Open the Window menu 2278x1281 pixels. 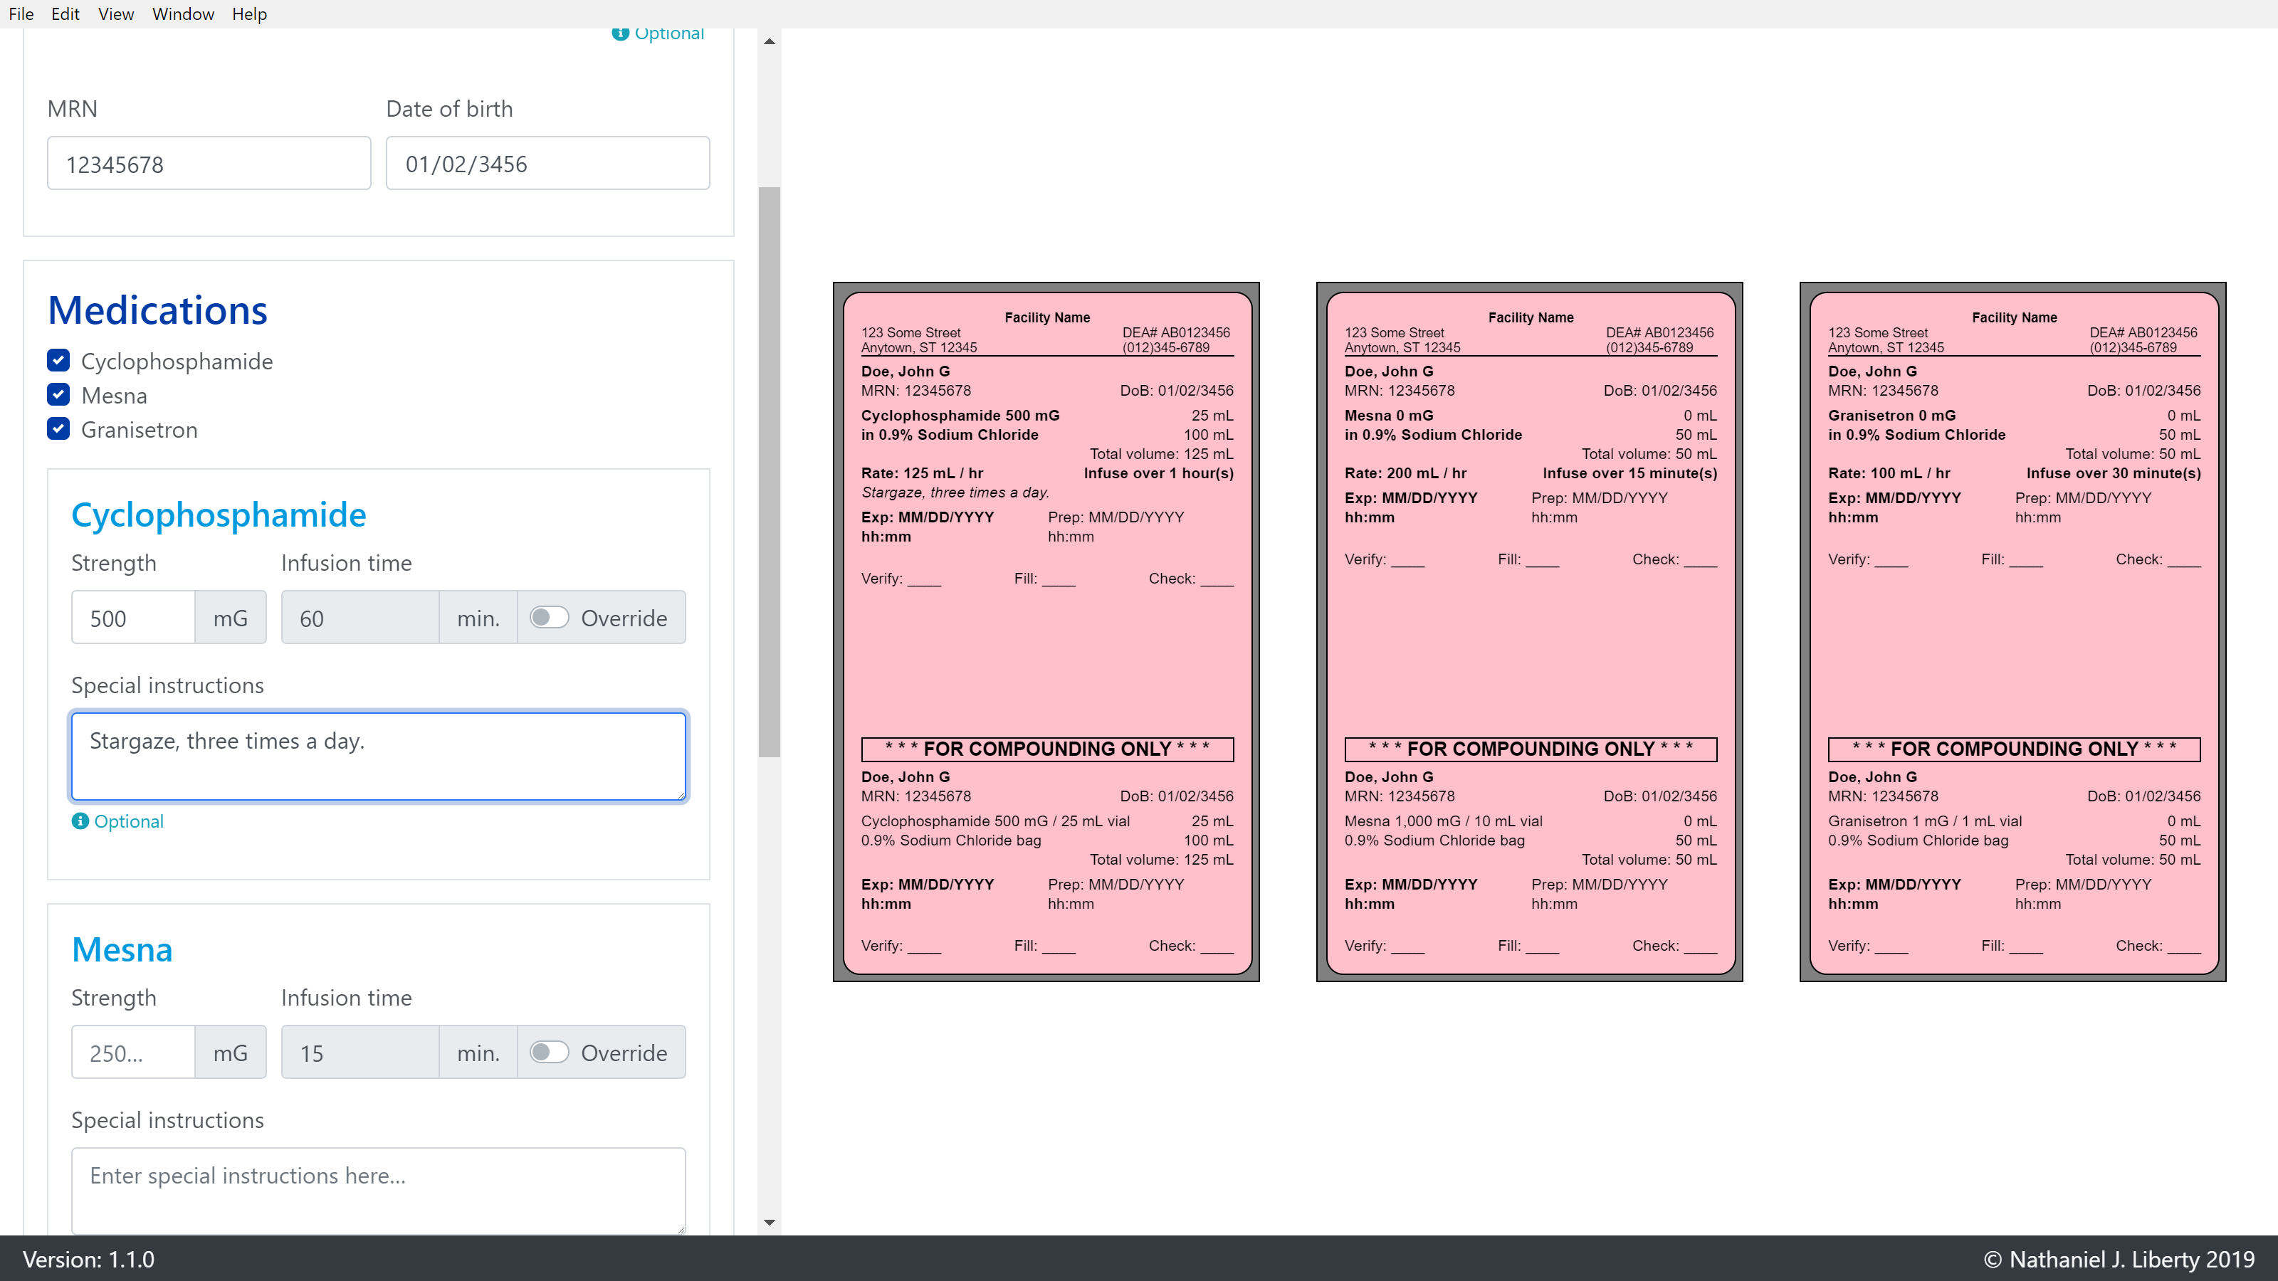[x=183, y=14]
